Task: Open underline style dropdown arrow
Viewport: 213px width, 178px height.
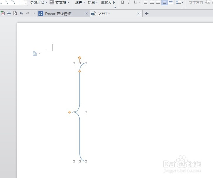Action: pyautogui.click(x=140, y=2)
